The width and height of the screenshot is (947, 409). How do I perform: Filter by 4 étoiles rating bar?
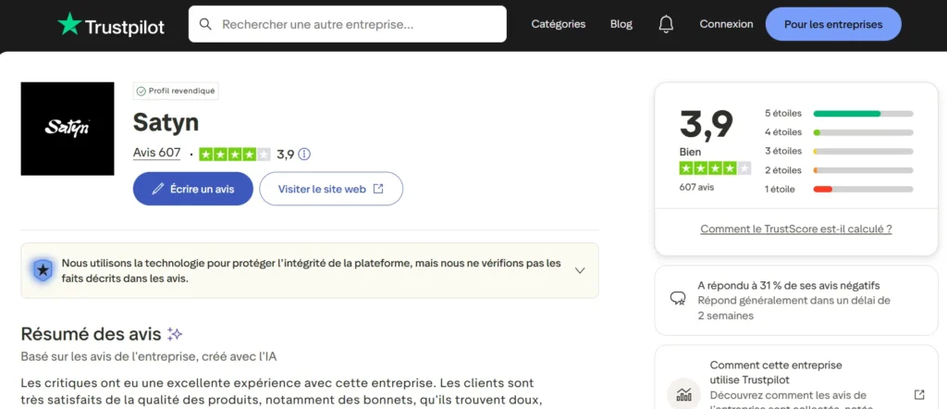point(839,131)
